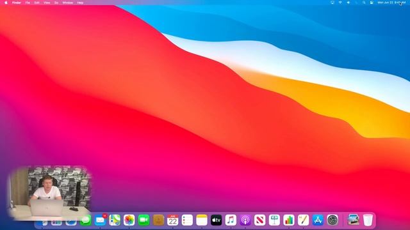Launch Notes from the Dock
The width and height of the screenshot is (410, 230).
202,220
